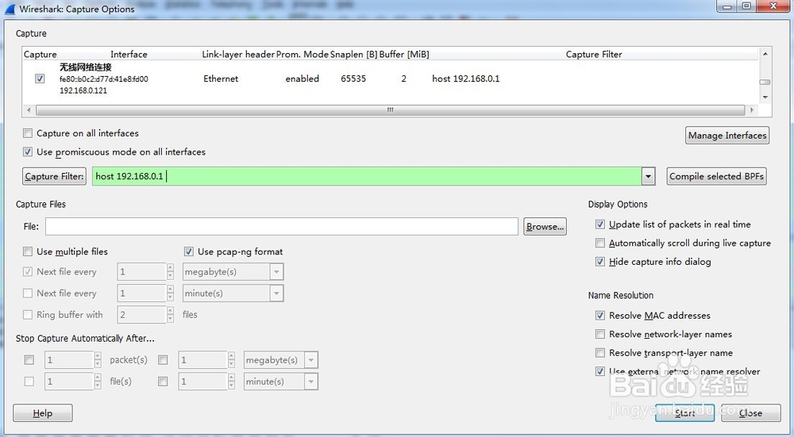794x437 pixels.
Task: Select the 'host 192.168.0.1' cell in interface row
Action: 466,79
